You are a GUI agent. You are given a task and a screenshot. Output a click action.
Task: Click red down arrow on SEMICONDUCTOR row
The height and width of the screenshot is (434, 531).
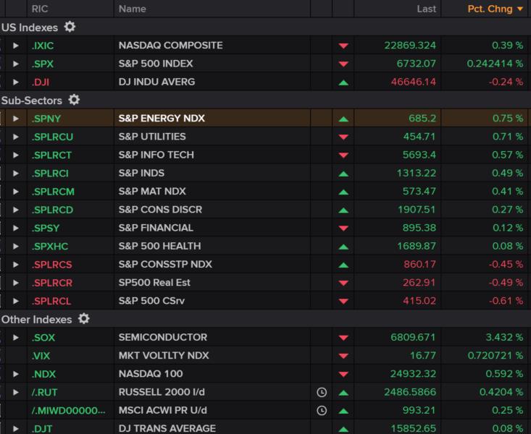click(343, 338)
